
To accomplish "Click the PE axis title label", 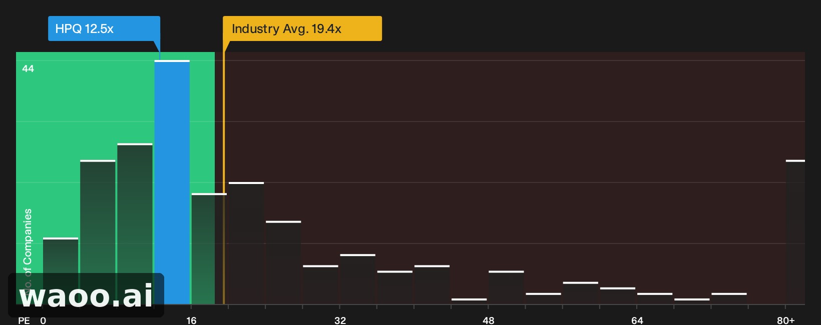I will (24, 320).
